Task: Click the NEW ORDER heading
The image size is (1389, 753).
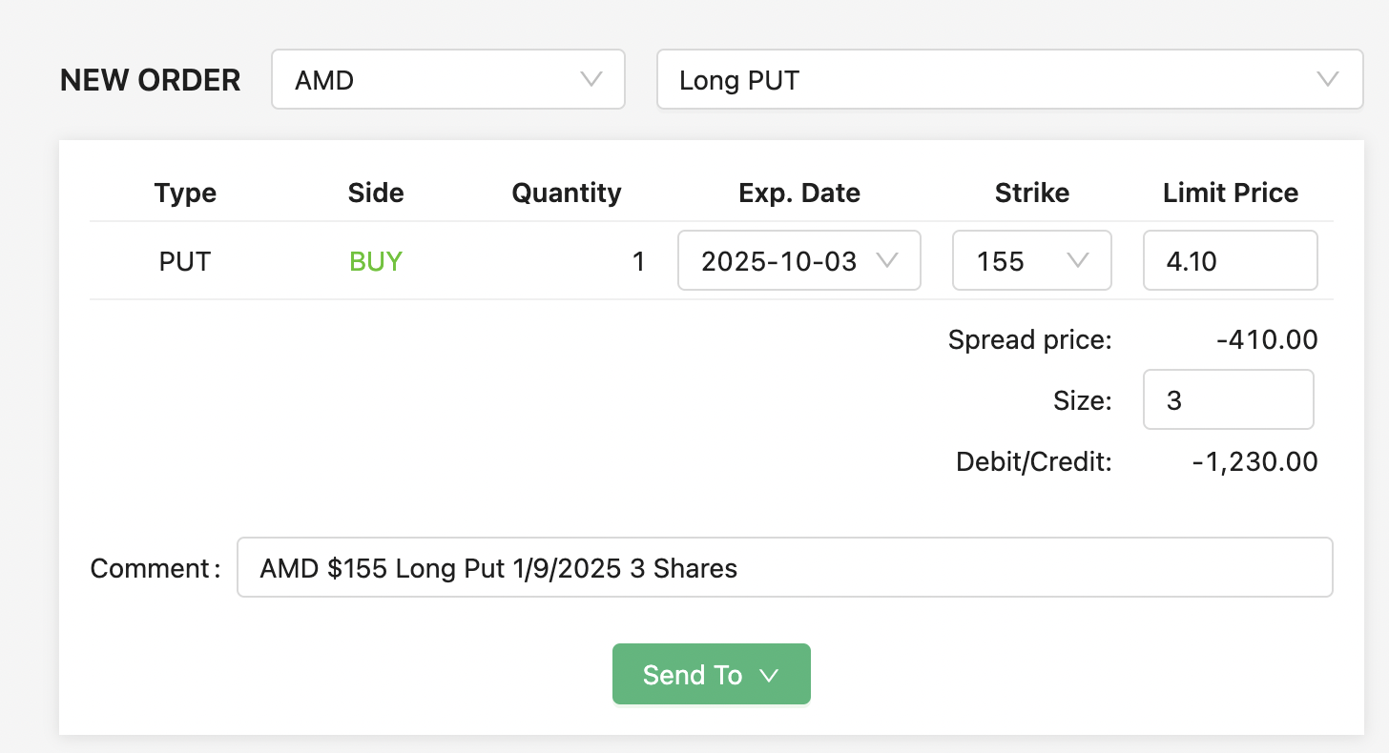Action: (x=150, y=80)
